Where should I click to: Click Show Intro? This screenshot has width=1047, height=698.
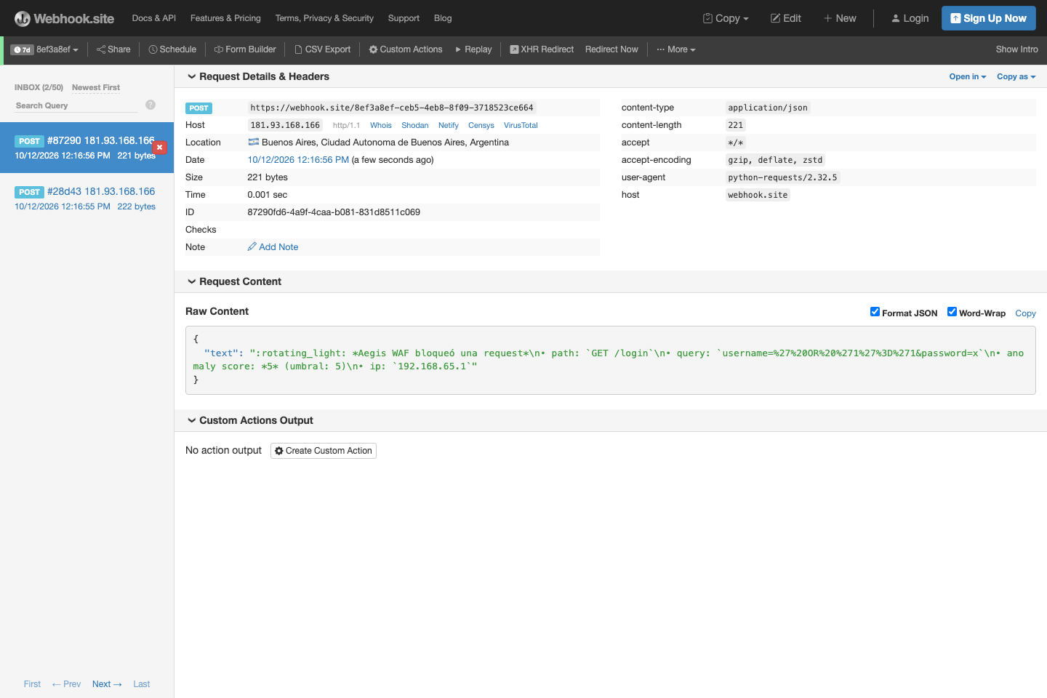(x=1016, y=49)
